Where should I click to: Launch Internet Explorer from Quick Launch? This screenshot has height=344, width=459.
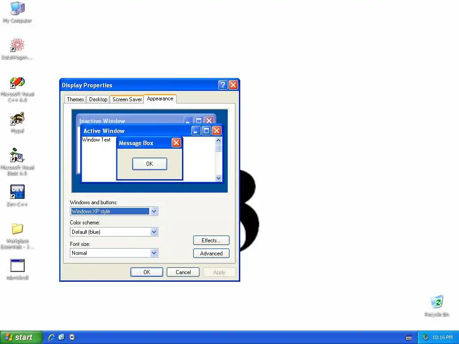click(x=52, y=337)
